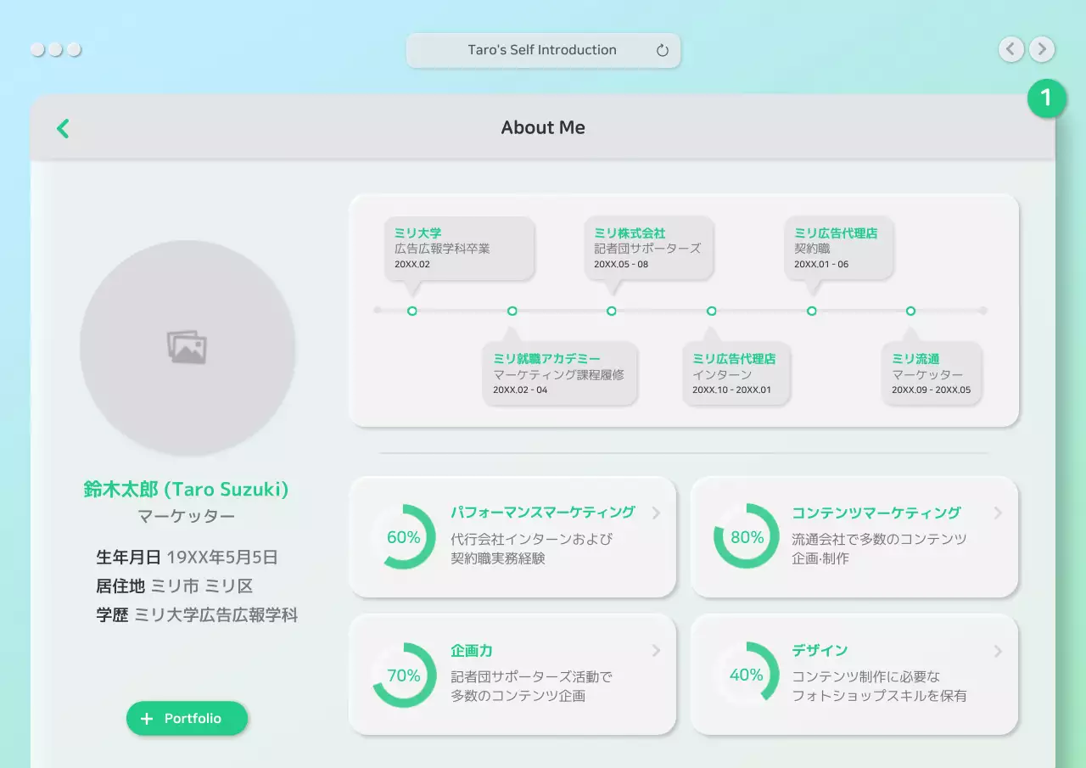
Task: Select the ミリ大学 timeline marker dot
Action: 412,311
